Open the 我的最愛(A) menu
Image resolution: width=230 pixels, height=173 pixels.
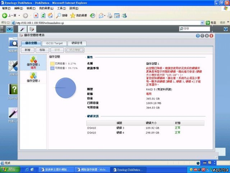46,8
